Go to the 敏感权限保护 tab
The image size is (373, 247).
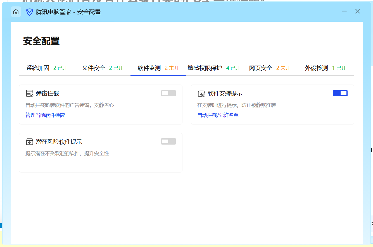(x=214, y=68)
